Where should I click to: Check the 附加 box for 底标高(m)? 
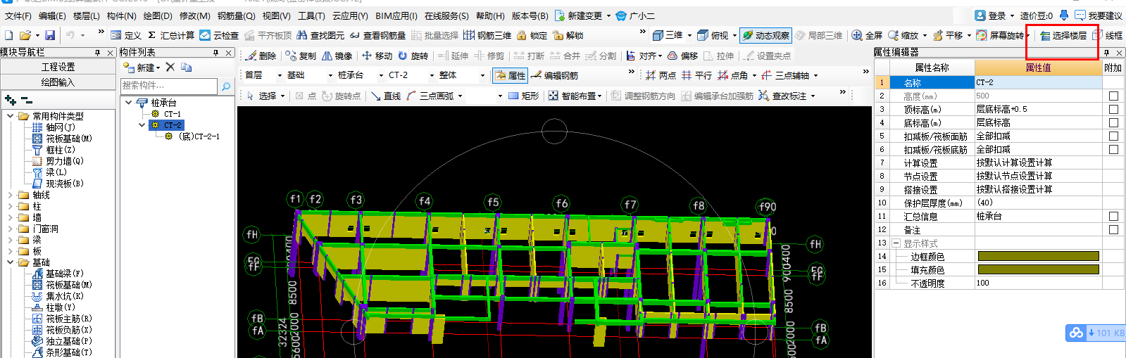pos(1113,122)
